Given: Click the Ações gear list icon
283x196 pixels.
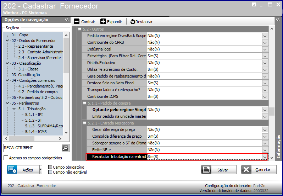Looking at the screenshot, I should click(x=12, y=170).
